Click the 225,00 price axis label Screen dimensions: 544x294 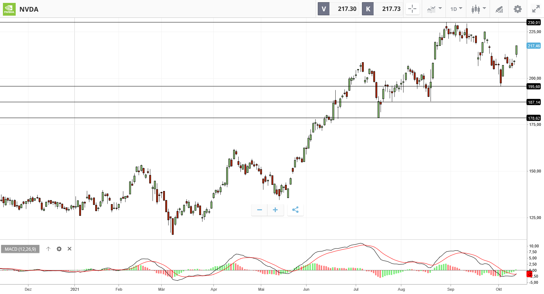coord(535,32)
